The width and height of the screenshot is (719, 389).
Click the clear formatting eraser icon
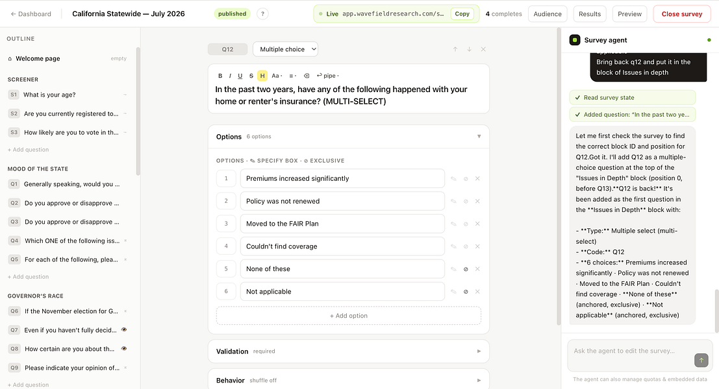click(x=307, y=76)
